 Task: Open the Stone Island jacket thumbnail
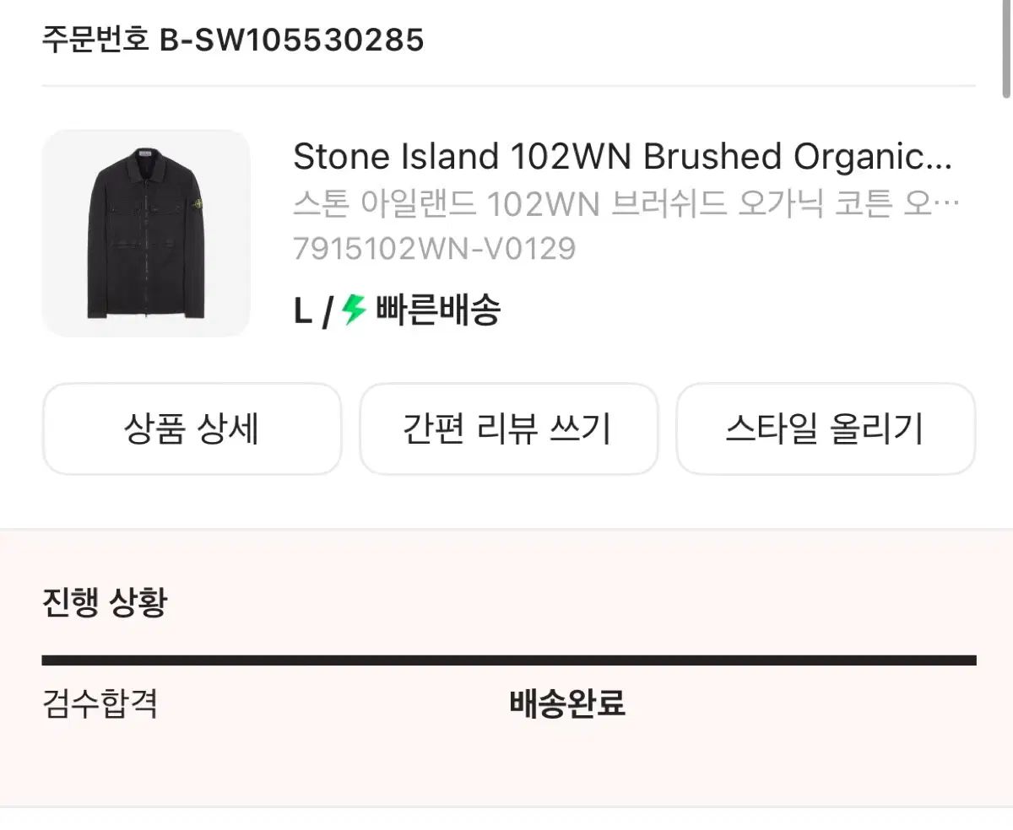coord(146,234)
